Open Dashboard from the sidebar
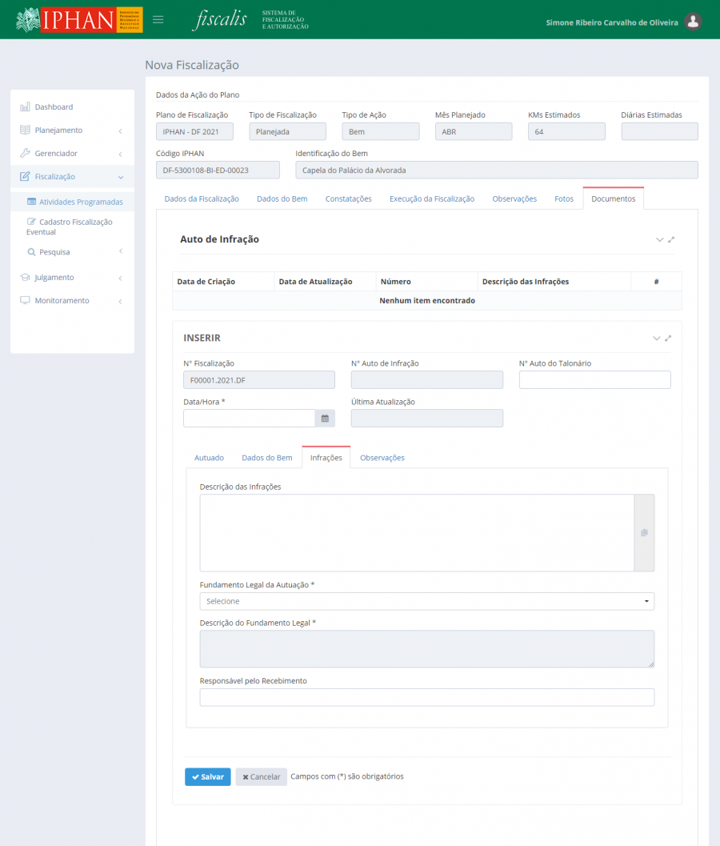720x846 pixels. 54,107
